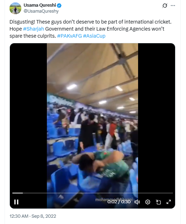Click the blue verified badge

click(x=59, y=5)
